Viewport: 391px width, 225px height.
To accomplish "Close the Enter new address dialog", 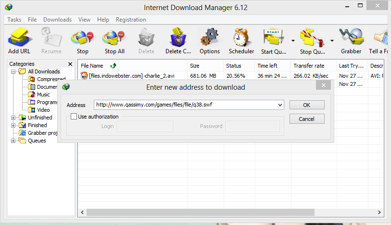I will [323, 85].
